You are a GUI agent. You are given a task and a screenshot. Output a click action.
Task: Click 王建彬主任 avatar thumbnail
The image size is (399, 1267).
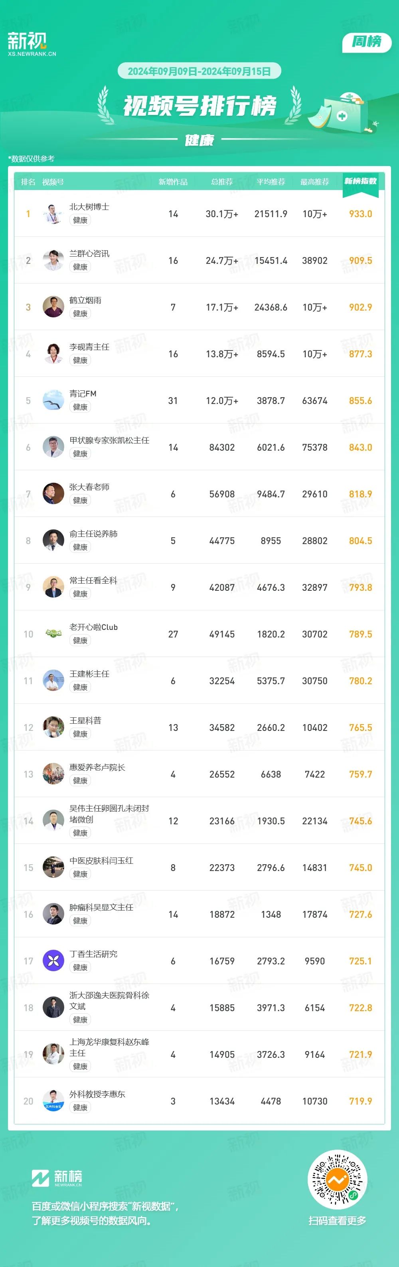click(53, 681)
